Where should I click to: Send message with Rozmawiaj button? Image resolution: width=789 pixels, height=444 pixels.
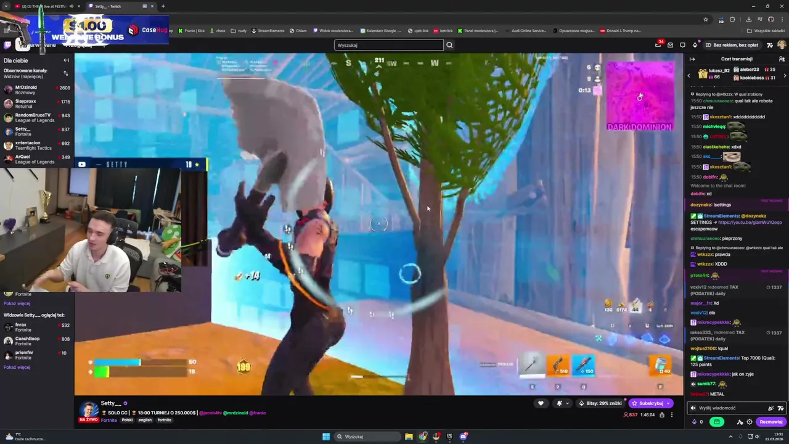tap(771, 422)
